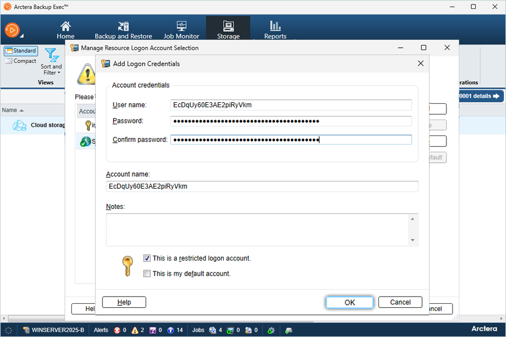Click the '0001 details' arrow button
The height and width of the screenshot is (337, 506).
click(x=480, y=96)
